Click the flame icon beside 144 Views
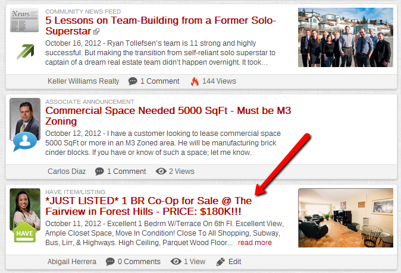This screenshot has width=401, height=273. (x=195, y=81)
